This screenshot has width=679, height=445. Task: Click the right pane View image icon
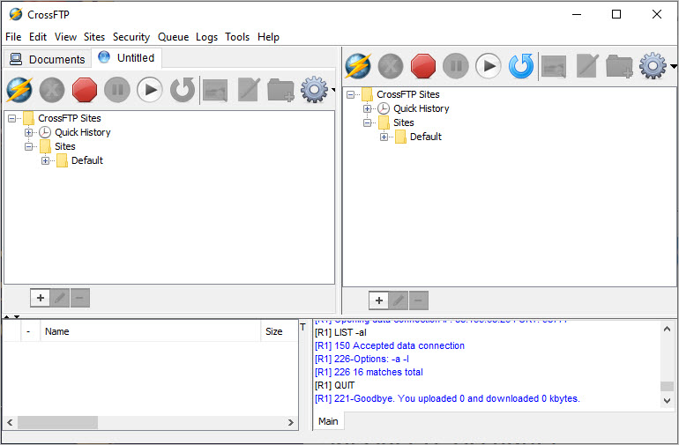(554, 66)
